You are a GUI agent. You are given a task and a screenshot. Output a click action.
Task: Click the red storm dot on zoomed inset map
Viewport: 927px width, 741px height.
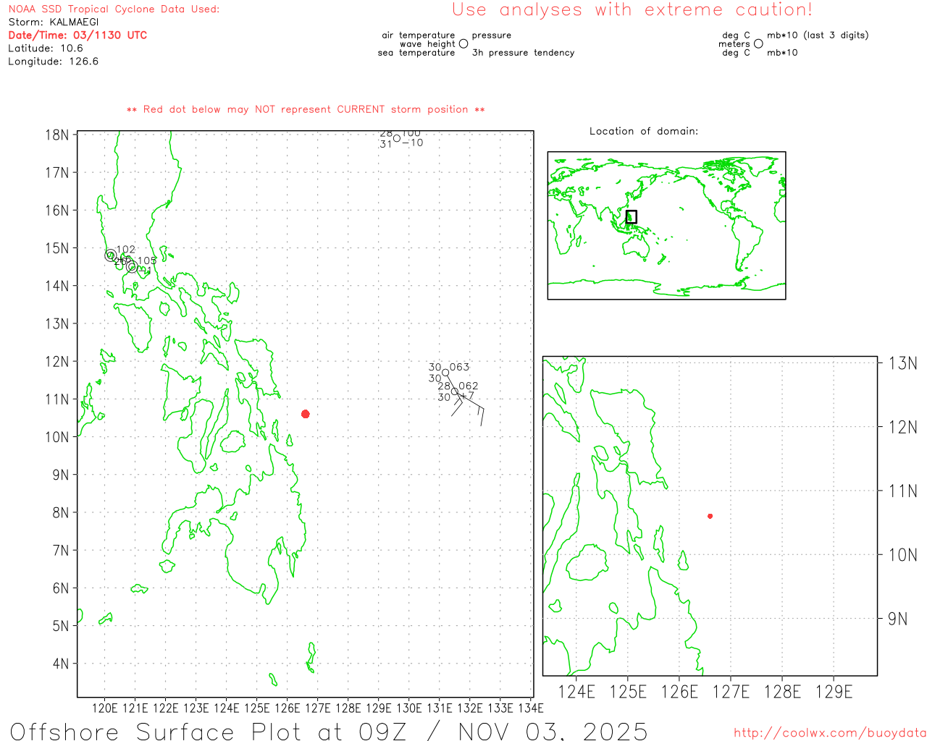pyautogui.click(x=710, y=516)
